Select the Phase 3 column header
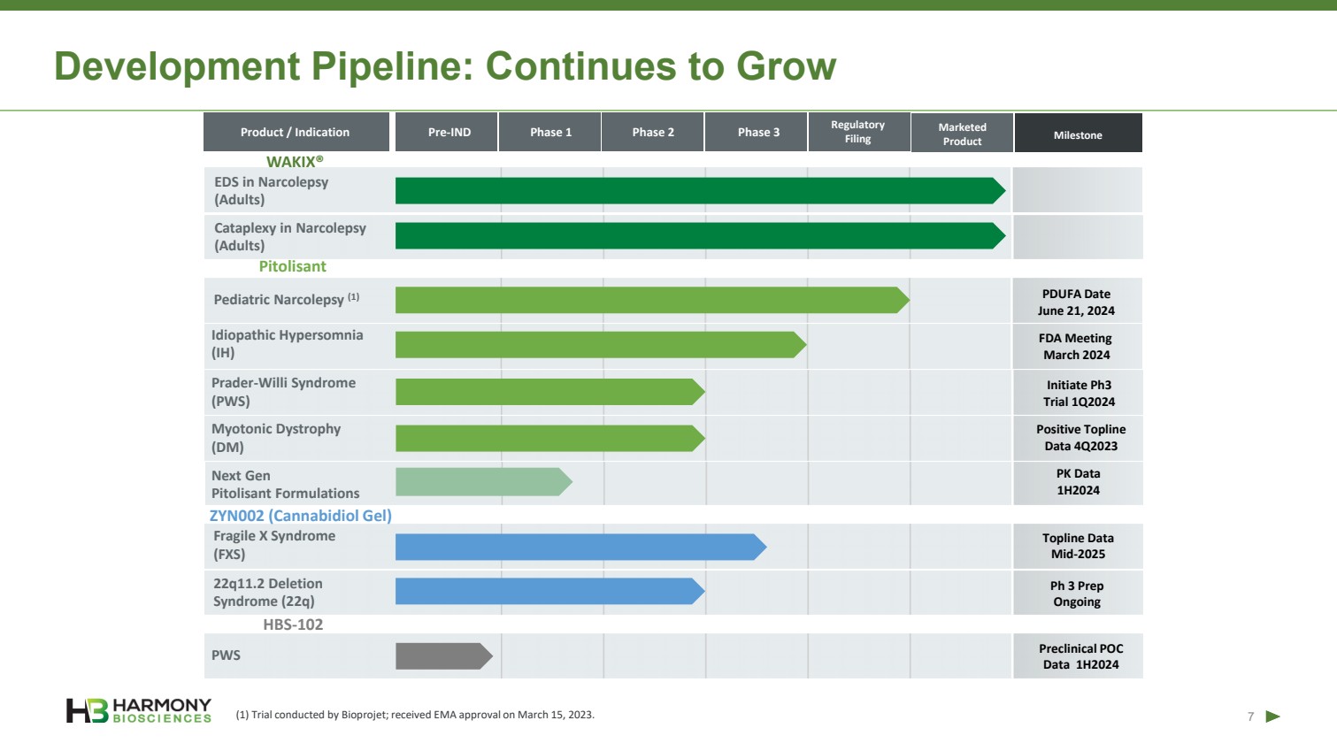This screenshot has height=751, width=1337. point(758,133)
